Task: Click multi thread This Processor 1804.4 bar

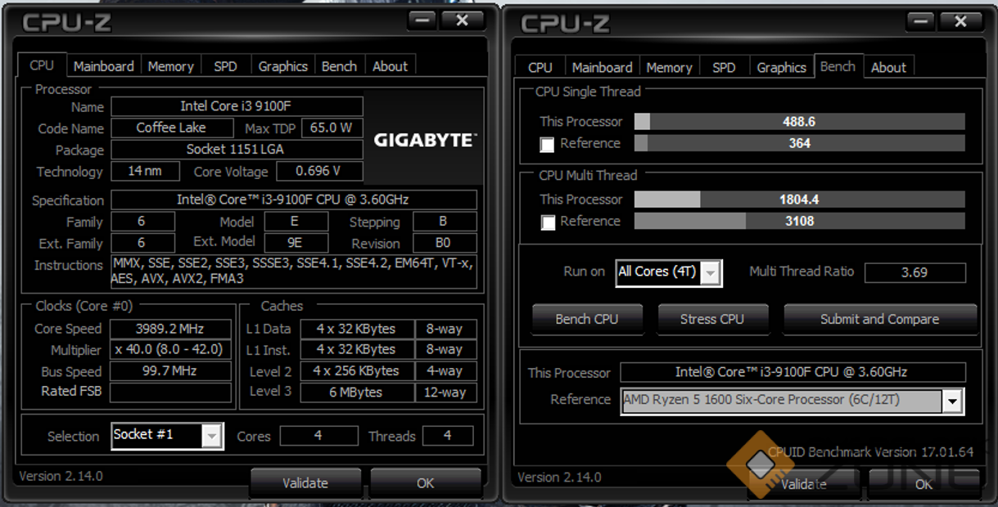Action: click(800, 200)
